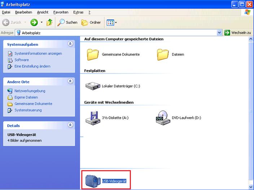
Task: Click the Arbeitsplatz icon in address bar
Action: coord(18,33)
